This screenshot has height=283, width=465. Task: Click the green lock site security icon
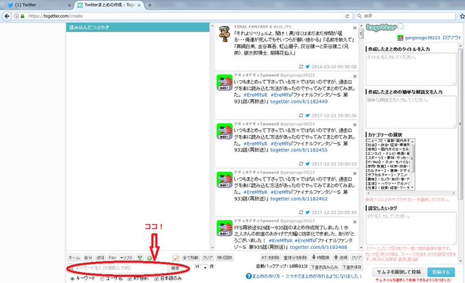tap(23, 16)
